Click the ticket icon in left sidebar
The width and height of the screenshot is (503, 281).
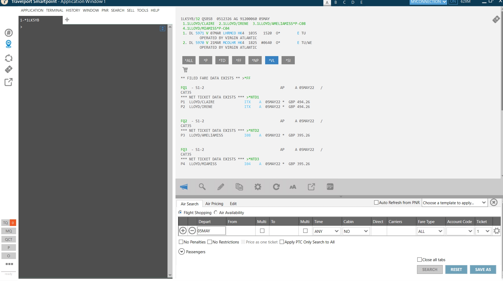pos(8,69)
